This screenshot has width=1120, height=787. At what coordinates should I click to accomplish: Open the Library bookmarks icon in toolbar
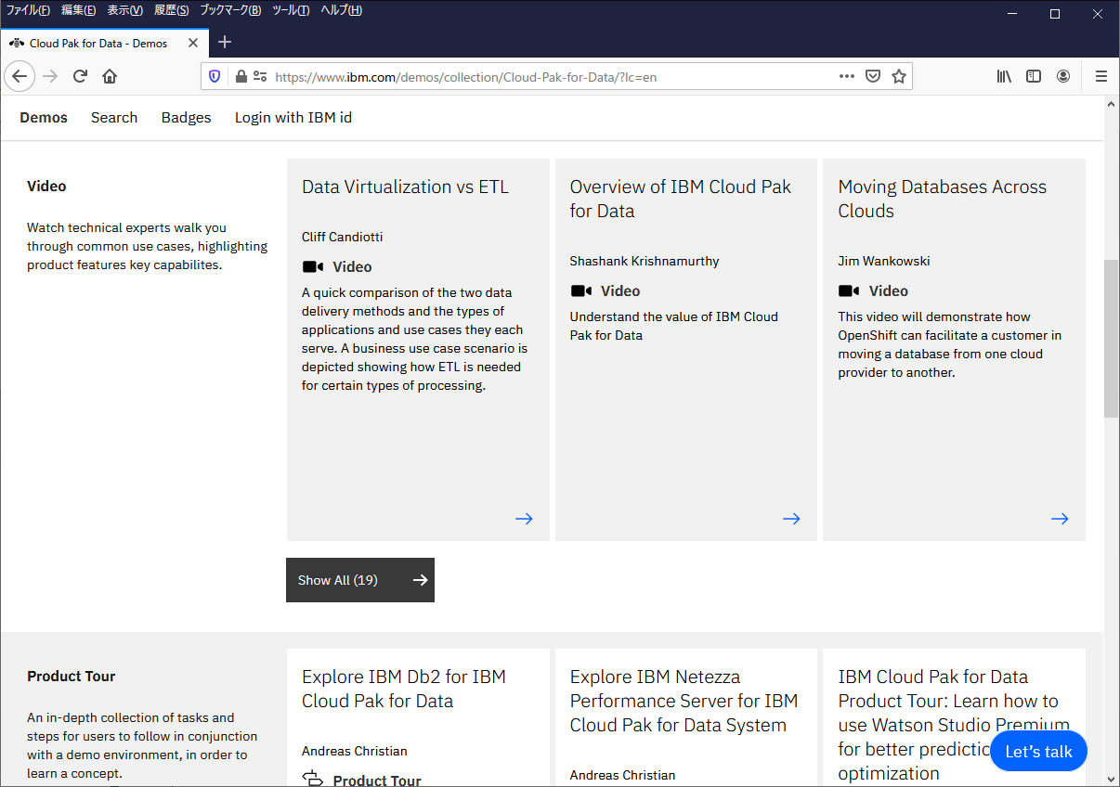[x=1004, y=76]
